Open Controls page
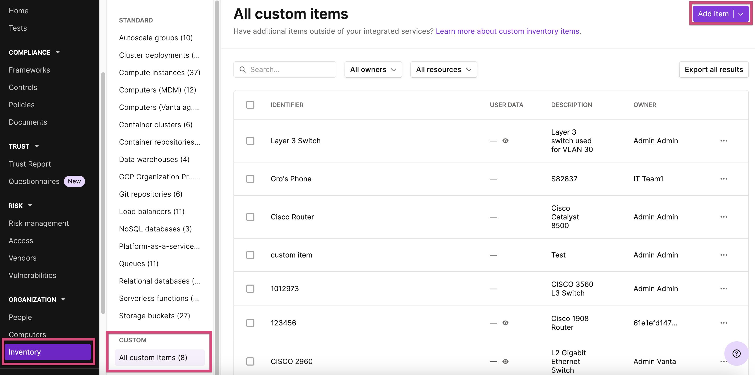755x375 pixels. [x=23, y=87]
